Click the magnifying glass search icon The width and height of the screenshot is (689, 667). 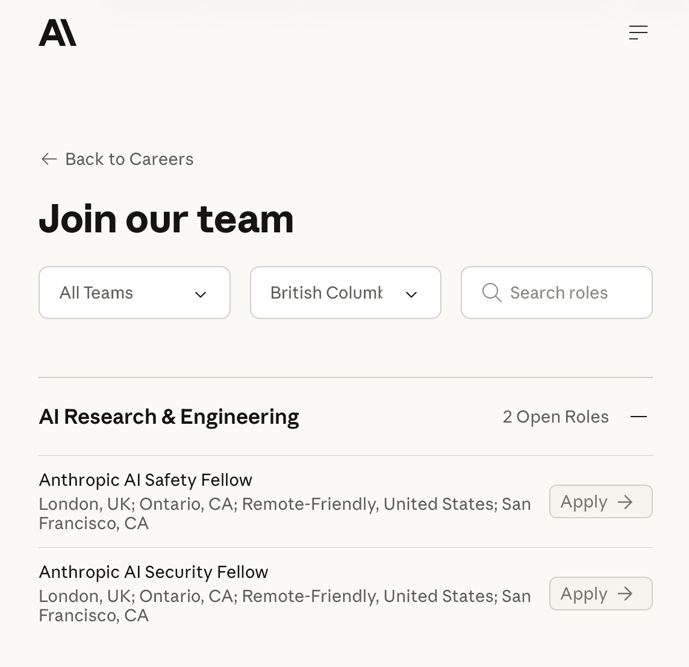coord(491,293)
